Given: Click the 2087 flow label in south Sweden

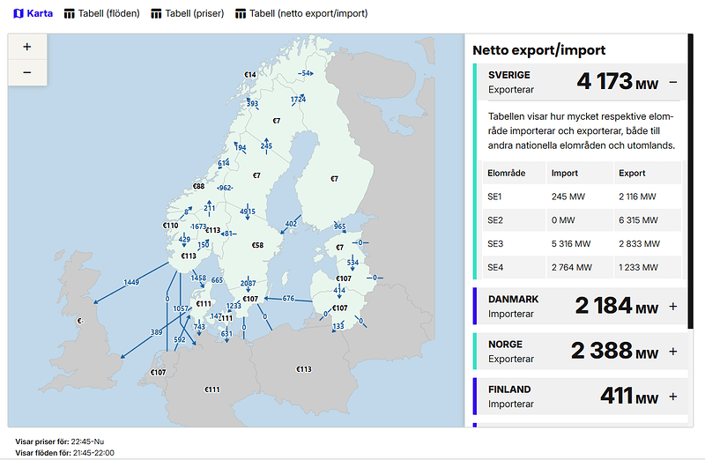Looking at the screenshot, I should point(248,283).
